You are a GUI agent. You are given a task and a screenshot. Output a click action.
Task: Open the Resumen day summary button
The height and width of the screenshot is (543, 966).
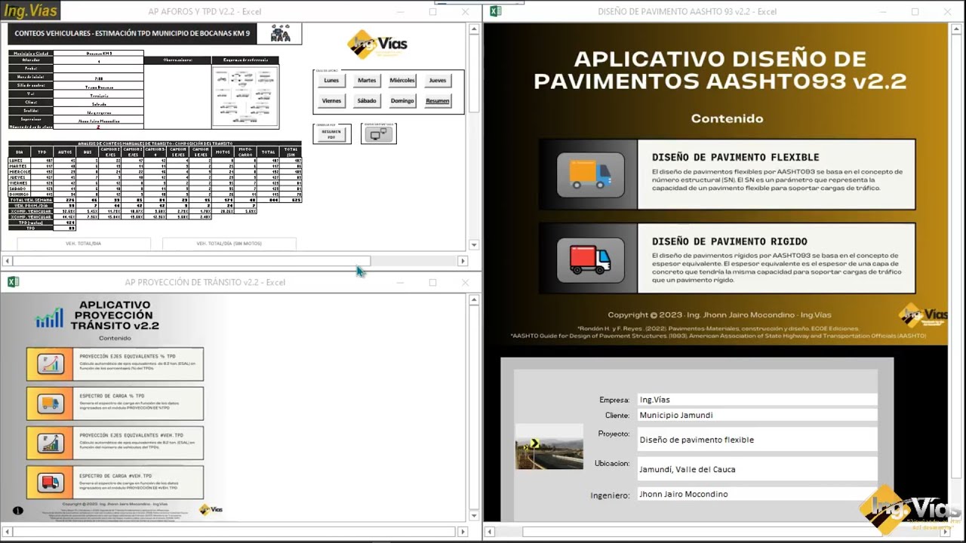pyautogui.click(x=438, y=100)
